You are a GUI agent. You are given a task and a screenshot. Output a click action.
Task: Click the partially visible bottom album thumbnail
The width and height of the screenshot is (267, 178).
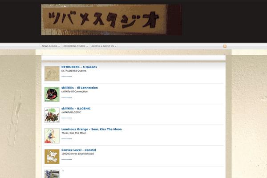pos(52,174)
